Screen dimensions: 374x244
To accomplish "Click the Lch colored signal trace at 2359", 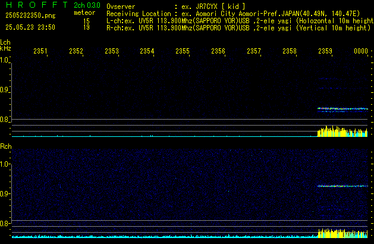I will click(342, 110).
